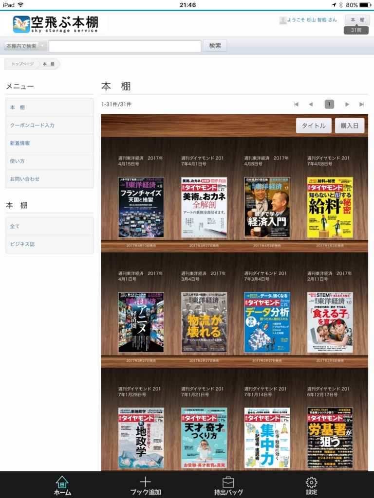The height and width of the screenshot is (498, 374).
Task: Open 食える子を育てる magazine cover
Action: 330,322
